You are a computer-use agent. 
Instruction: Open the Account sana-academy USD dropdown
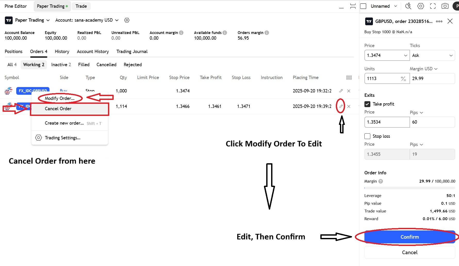[87, 20]
